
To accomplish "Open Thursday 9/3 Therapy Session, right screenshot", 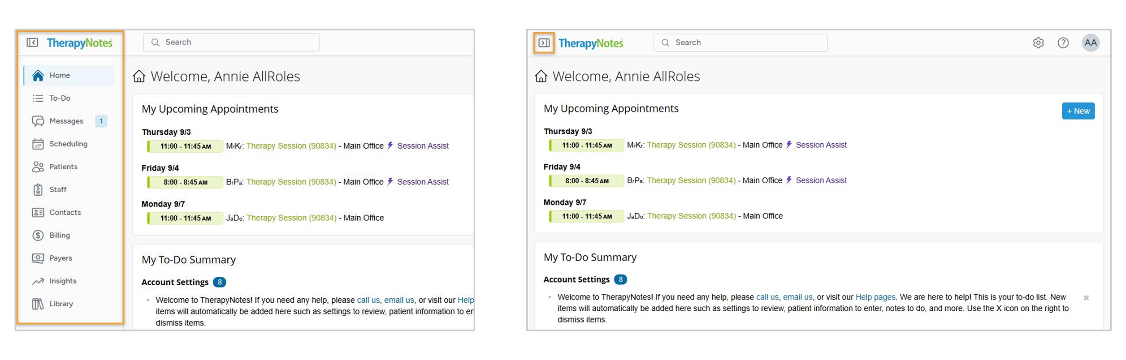I will tap(691, 145).
